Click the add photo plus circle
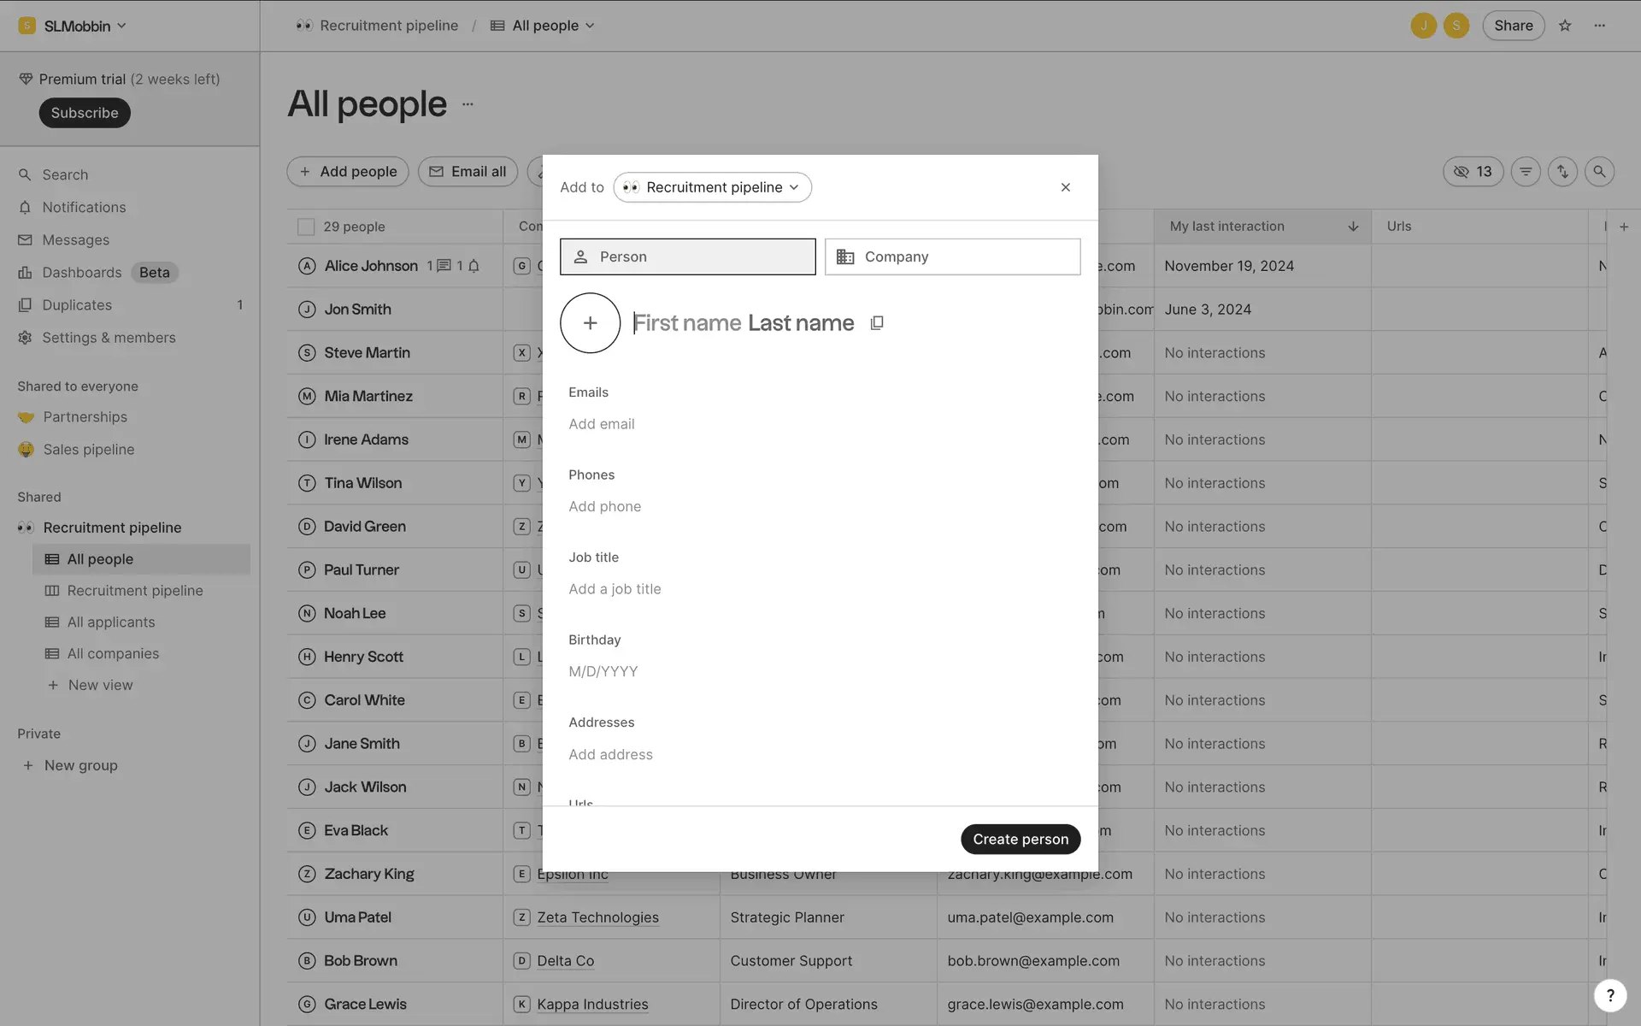Screen dimensions: 1641x1026 590,323
